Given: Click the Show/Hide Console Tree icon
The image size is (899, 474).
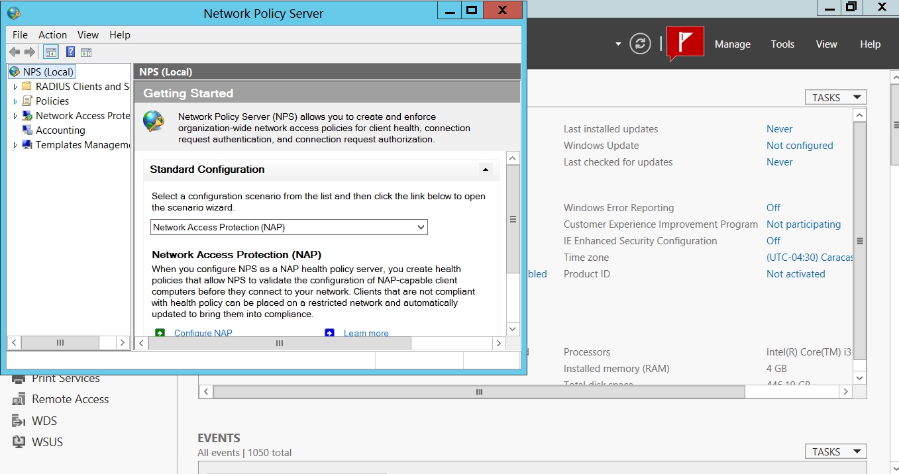Looking at the screenshot, I should [50, 52].
